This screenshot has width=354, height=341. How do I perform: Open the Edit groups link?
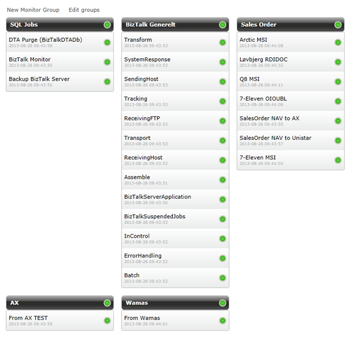click(x=84, y=10)
